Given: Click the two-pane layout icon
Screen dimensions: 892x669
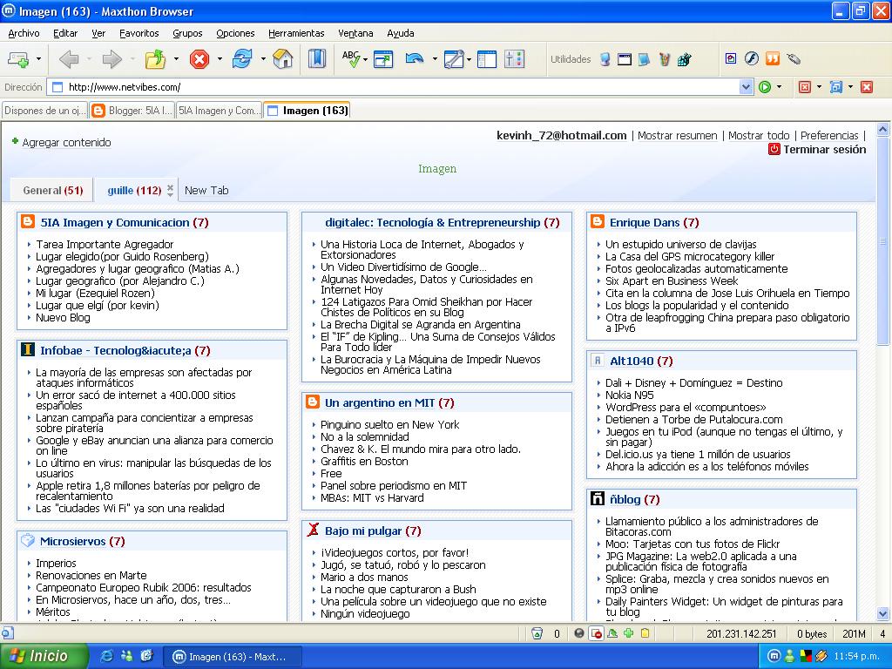Looking at the screenshot, I should coord(487,59).
